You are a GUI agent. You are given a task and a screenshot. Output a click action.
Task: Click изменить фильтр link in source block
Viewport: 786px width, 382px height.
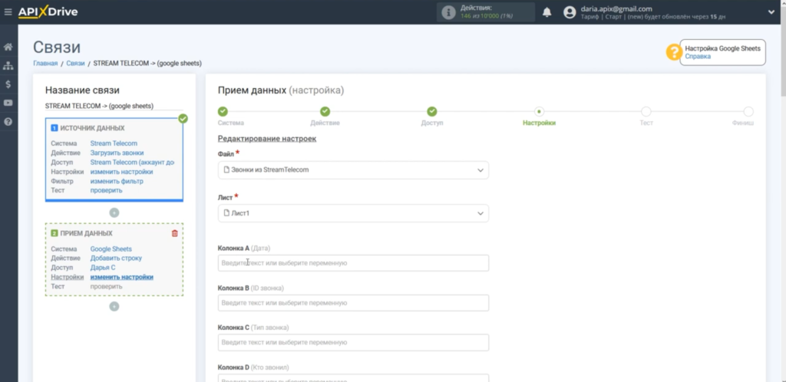pyautogui.click(x=117, y=181)
